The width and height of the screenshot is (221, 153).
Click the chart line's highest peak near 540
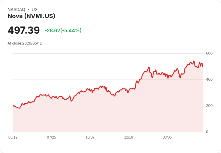pos(194,61)
